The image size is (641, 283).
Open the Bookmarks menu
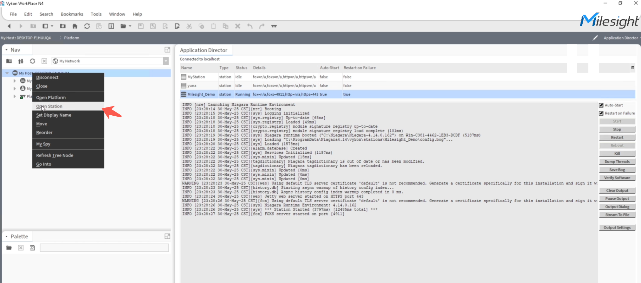click(x=72, y=14)
